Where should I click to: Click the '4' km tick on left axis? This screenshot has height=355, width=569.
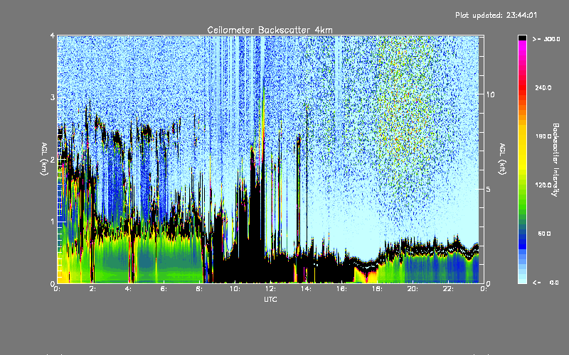(53, 36)
